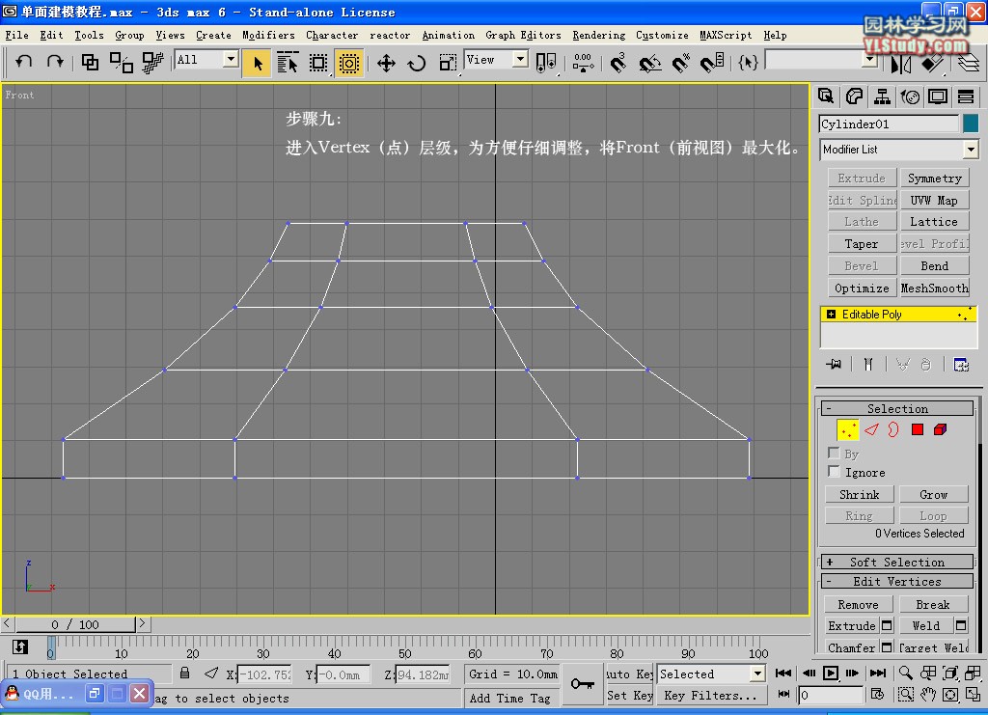Go to end of animation
This screenshot has height=715, width=988.
tap(878, 673)
